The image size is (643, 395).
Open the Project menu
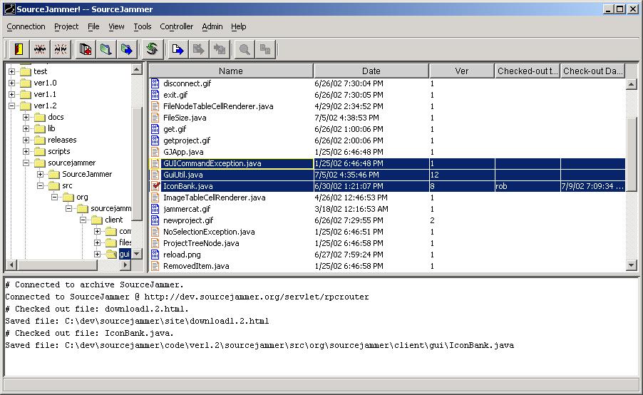[x=66, y=26]
